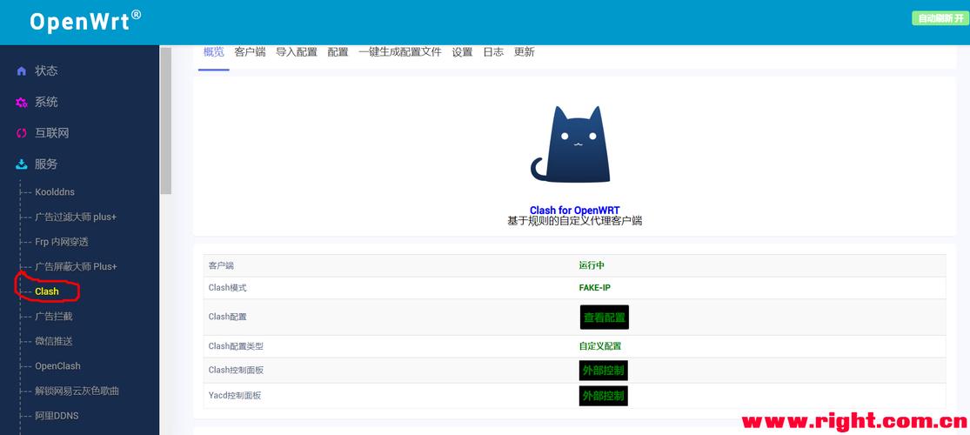
Task: Open Frp 内网穿透 service
Action: point(61,242)
